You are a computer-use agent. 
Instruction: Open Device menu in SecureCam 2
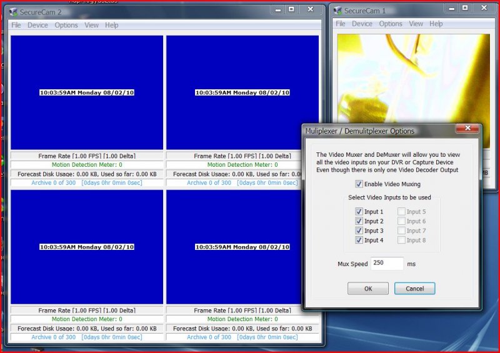point(37,25)
